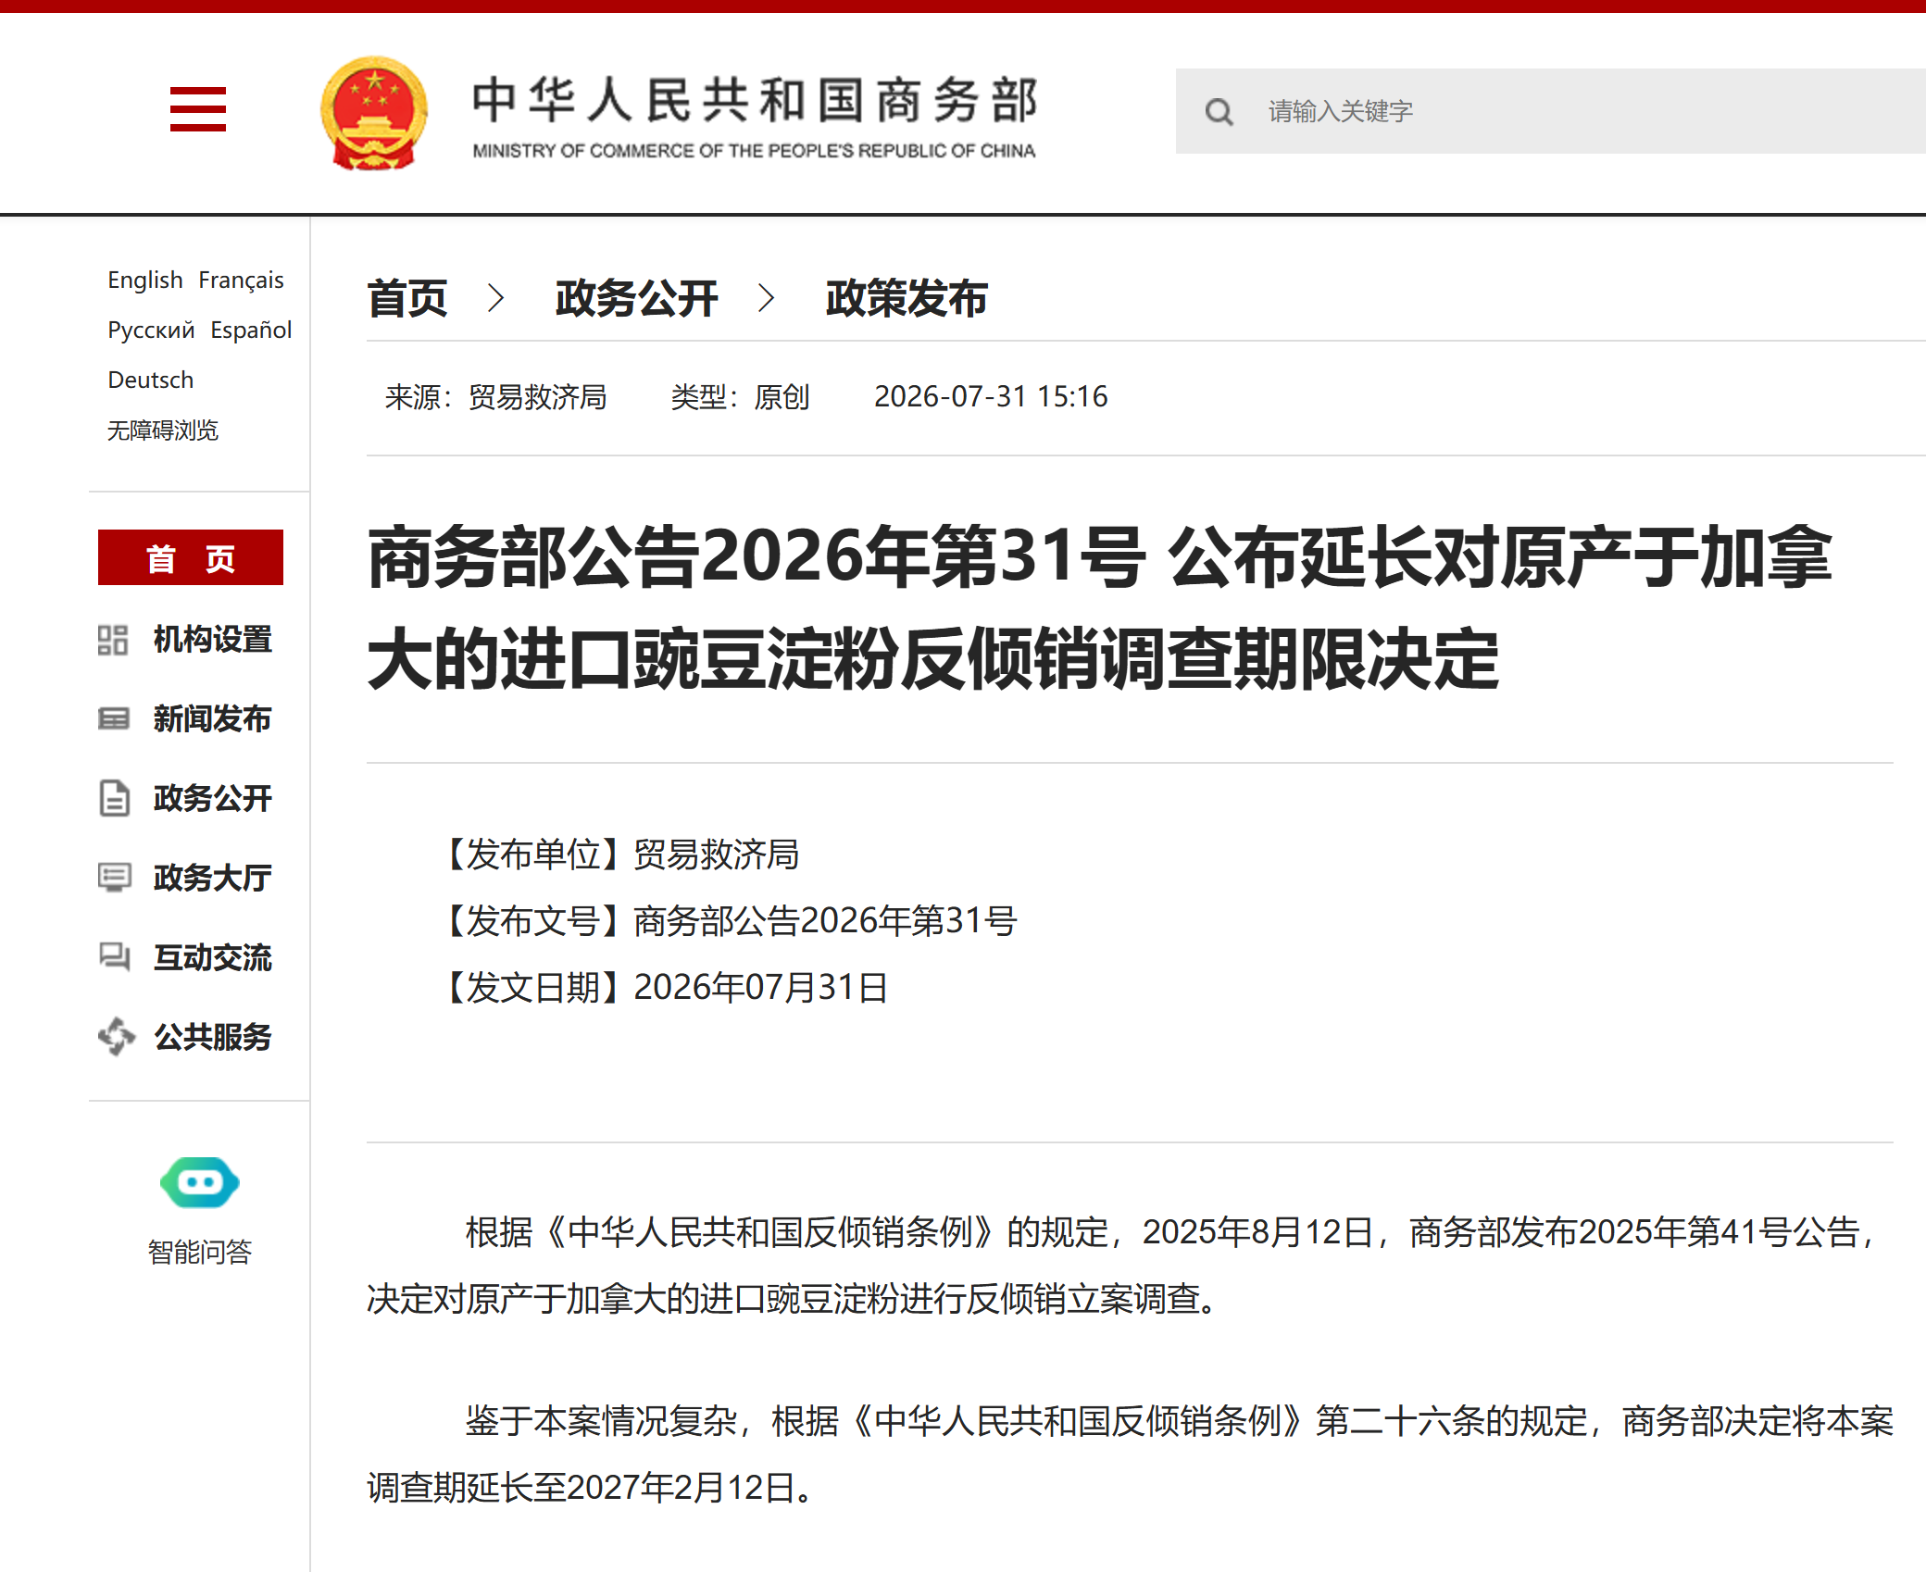This screenshot has height=1572, width=1926.
Task: Click the 智能问答 label
Action: [x=200, y=1252]
